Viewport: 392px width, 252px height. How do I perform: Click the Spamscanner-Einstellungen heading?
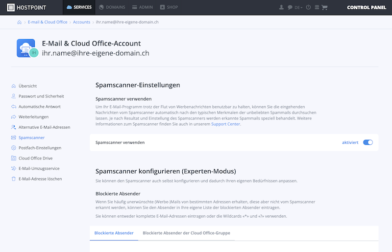pos(138,85)
